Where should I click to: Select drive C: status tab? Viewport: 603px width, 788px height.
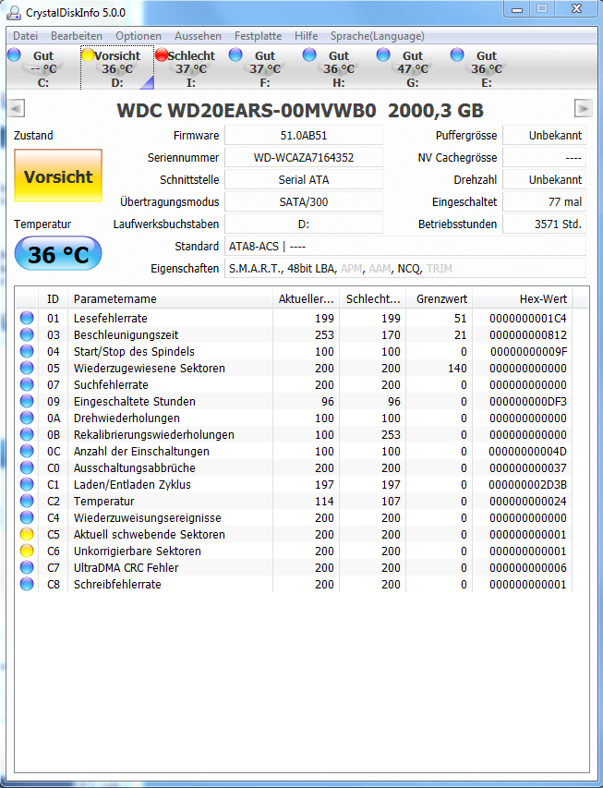coord(43,68)
